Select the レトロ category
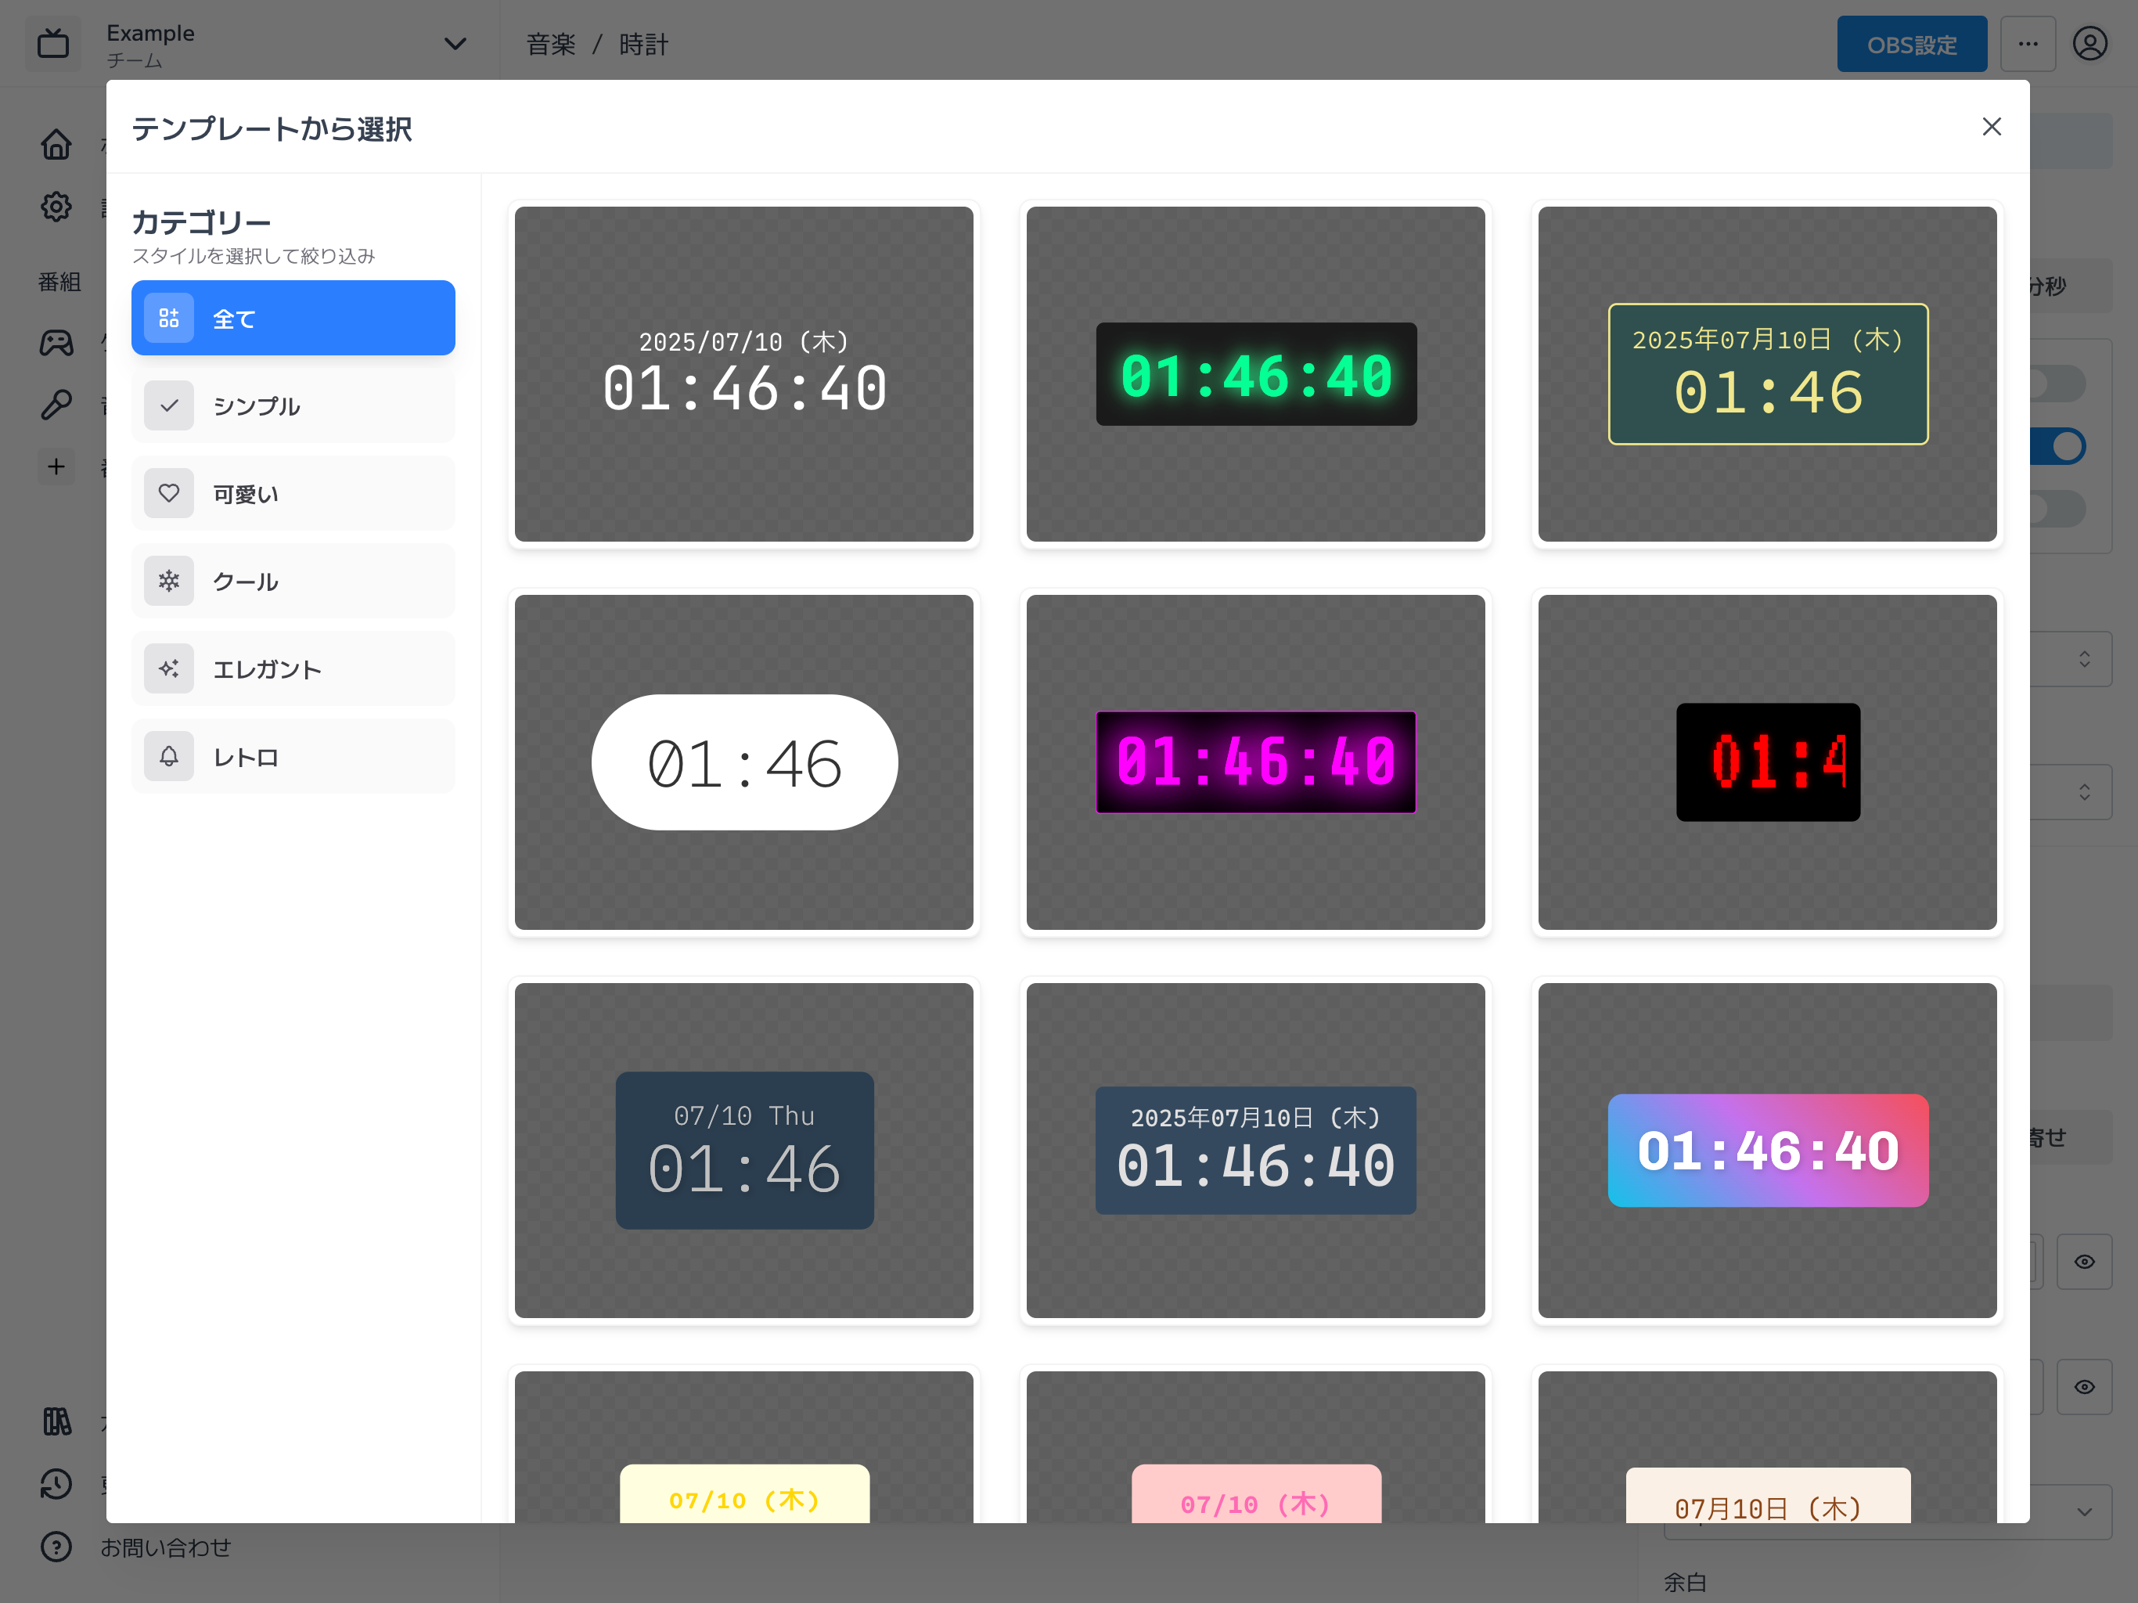The height and width of the screenshot is (1603, 2138). 293,757
